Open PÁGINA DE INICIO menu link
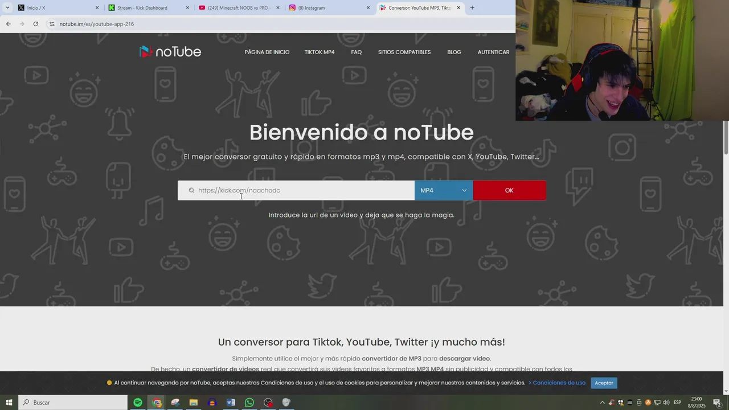The image size is (729, 410). pyautogui.click(x=267, y=52)
